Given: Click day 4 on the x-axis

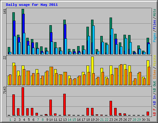Looking at the screenshot, I should 24,120.
